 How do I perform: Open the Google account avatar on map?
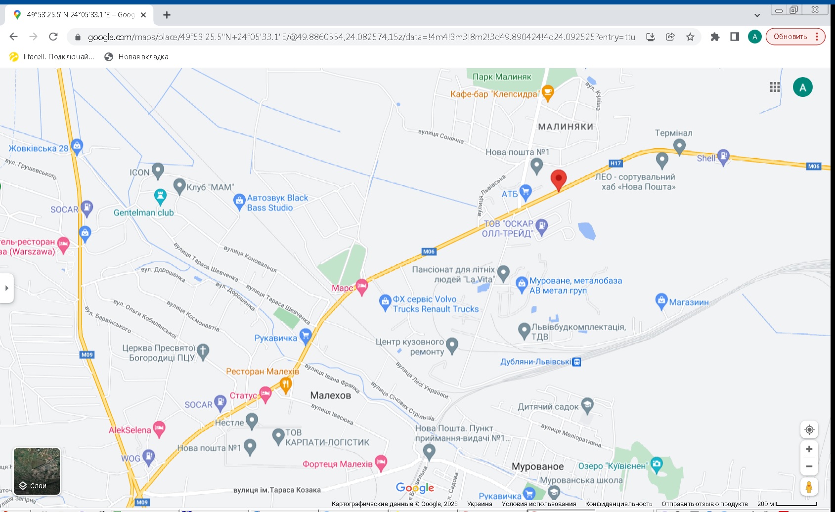point(802,87)
